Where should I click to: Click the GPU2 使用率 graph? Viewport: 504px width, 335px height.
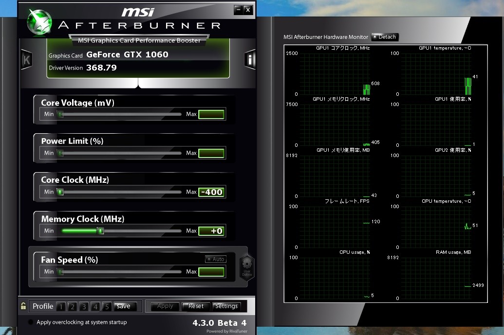point(436,176)
